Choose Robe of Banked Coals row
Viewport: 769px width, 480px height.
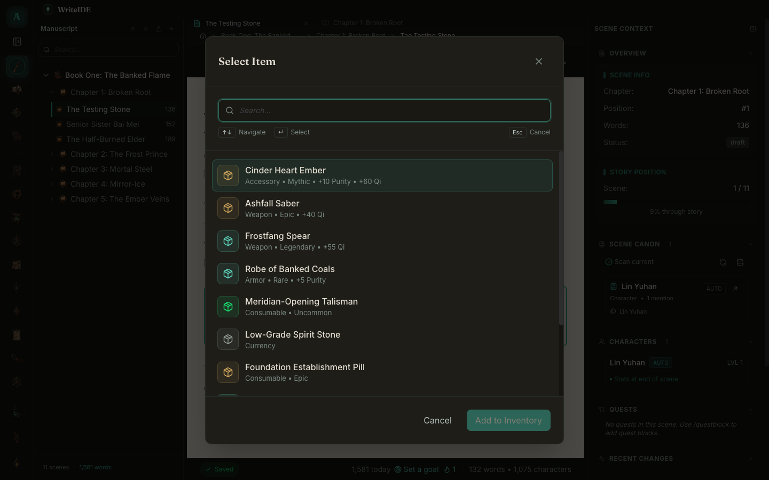coord(382,274)
